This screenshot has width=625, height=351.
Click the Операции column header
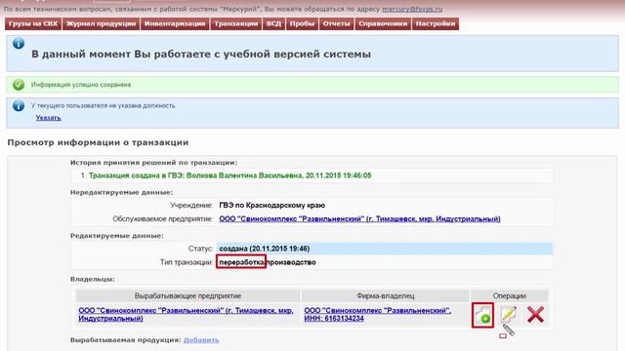pyautogui.click(x=509, y=296)
